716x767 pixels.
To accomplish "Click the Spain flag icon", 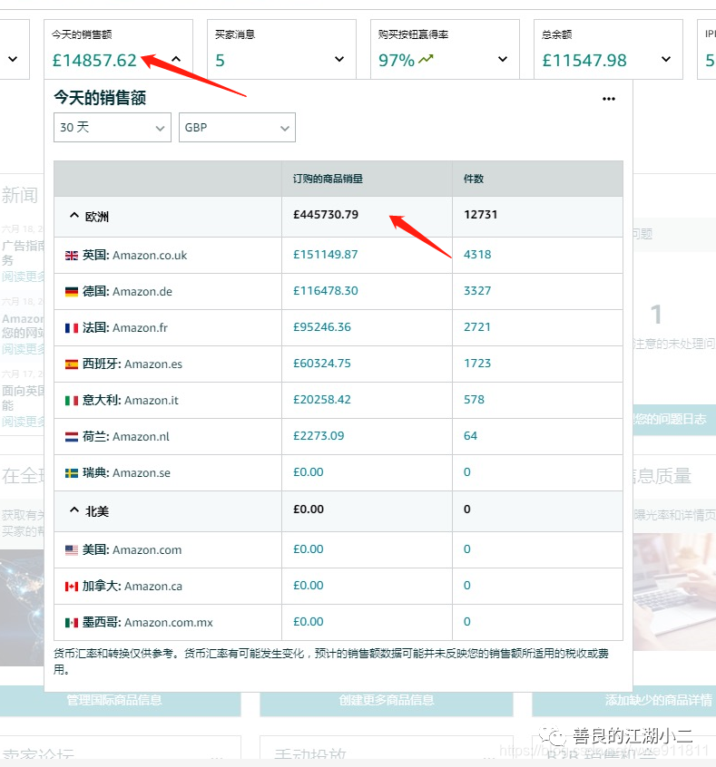I will 72,364.
